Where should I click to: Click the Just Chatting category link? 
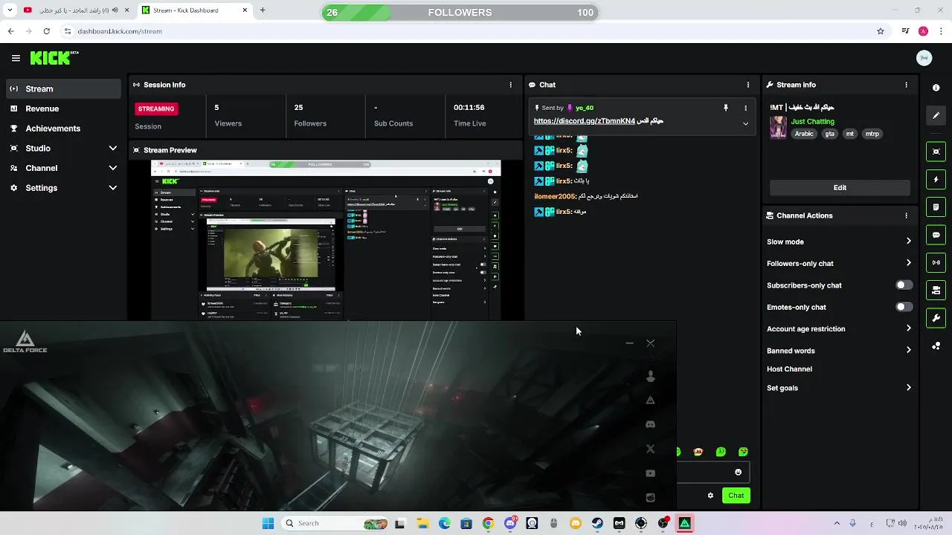(x=812, y=121)
